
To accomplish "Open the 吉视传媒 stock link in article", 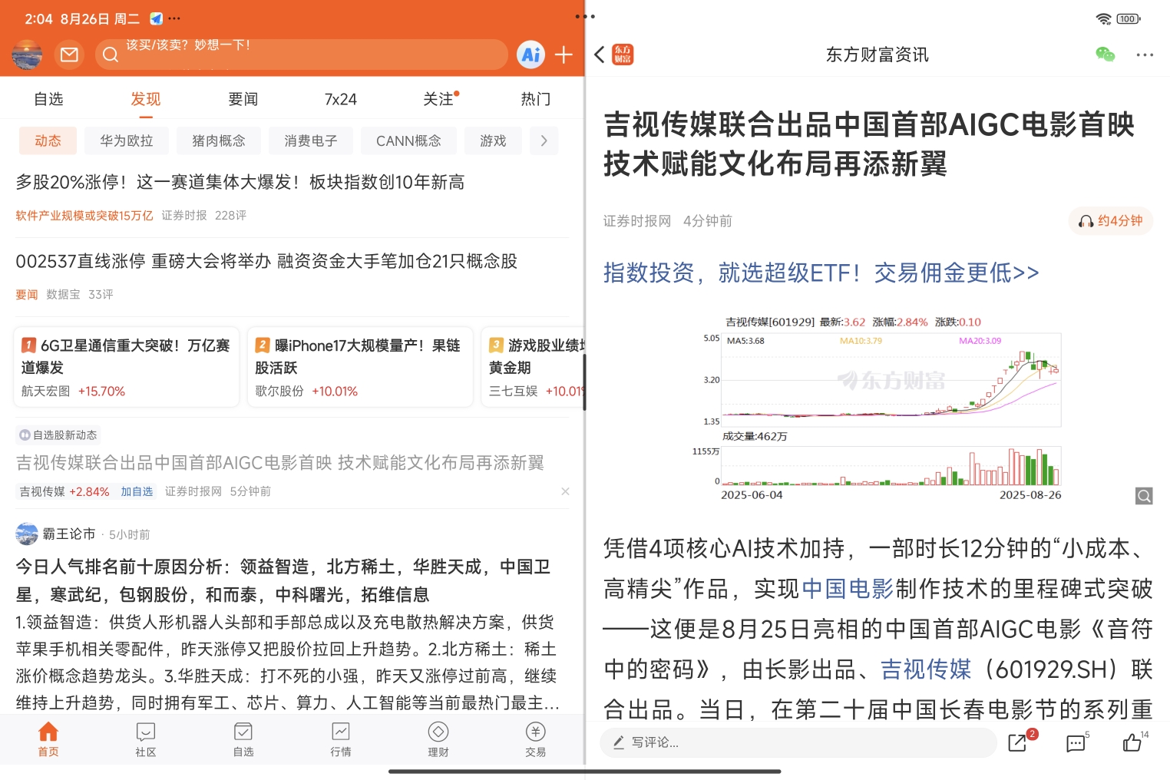I will (x=925, y=669).
